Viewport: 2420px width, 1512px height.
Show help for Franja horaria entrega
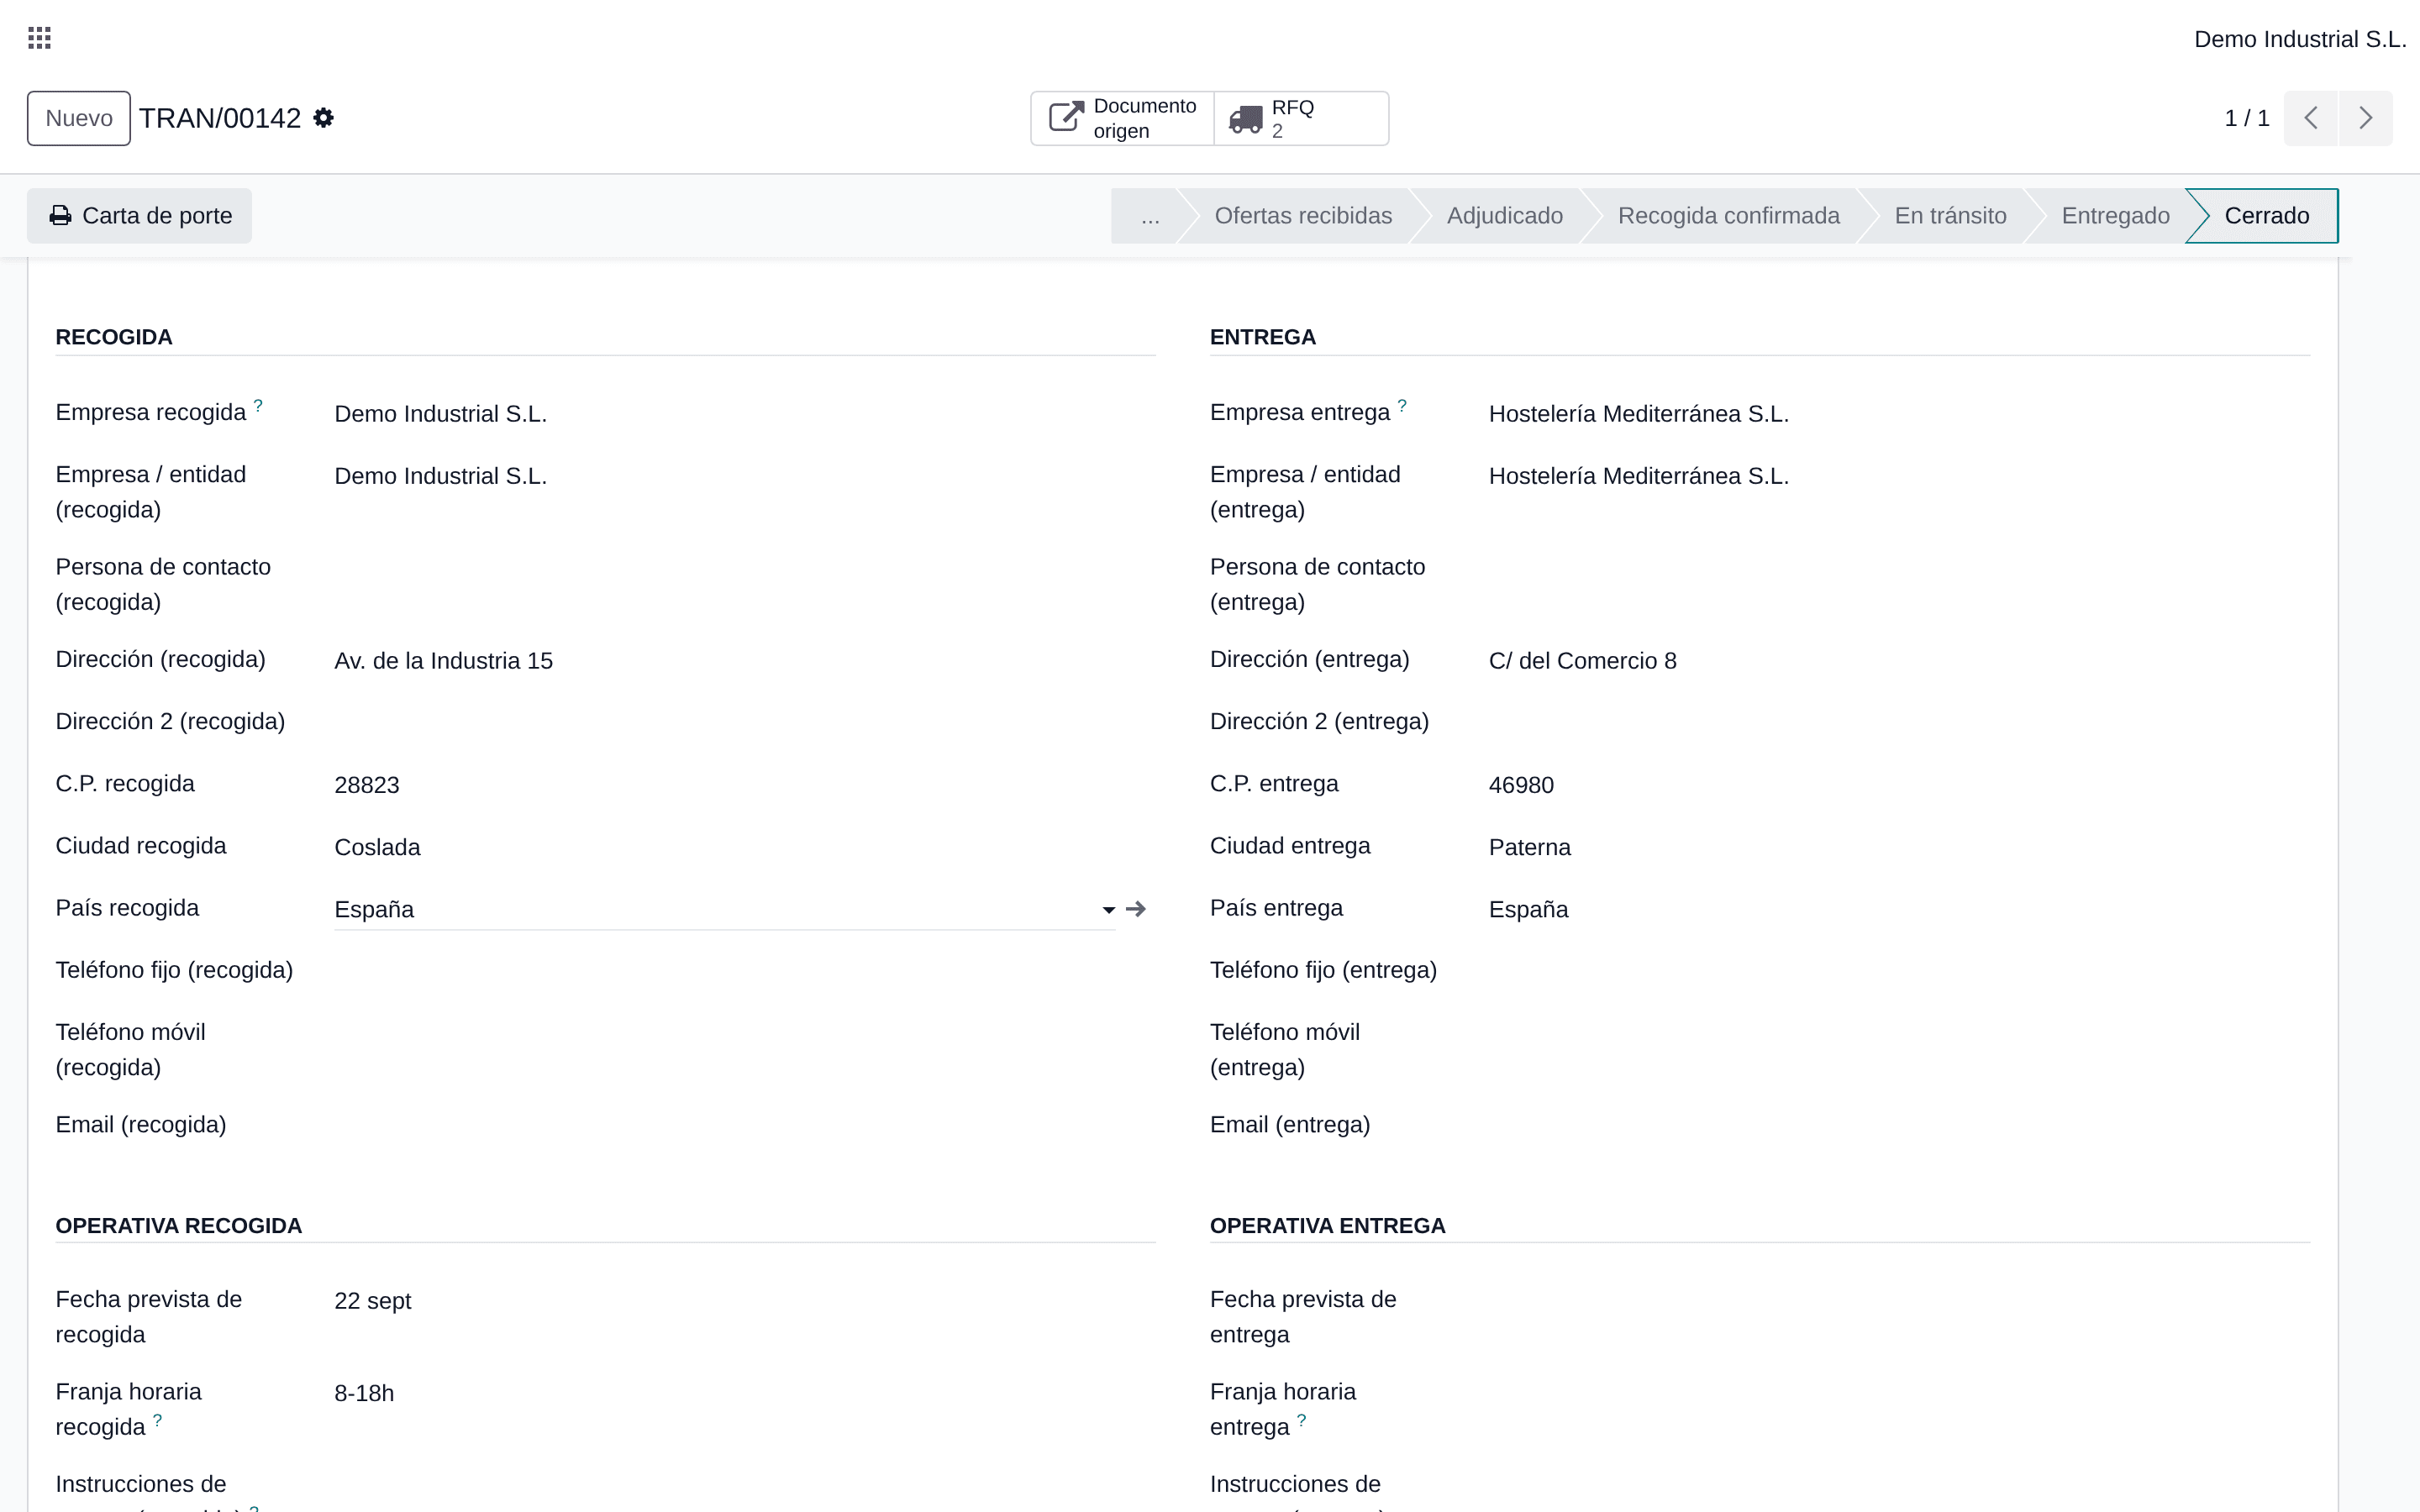tap(1301, 1420)
